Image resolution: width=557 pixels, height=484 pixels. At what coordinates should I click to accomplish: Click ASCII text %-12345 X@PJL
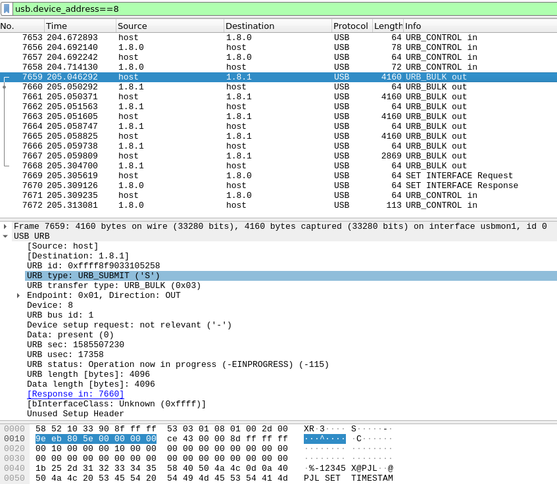(x=348, y=468)
